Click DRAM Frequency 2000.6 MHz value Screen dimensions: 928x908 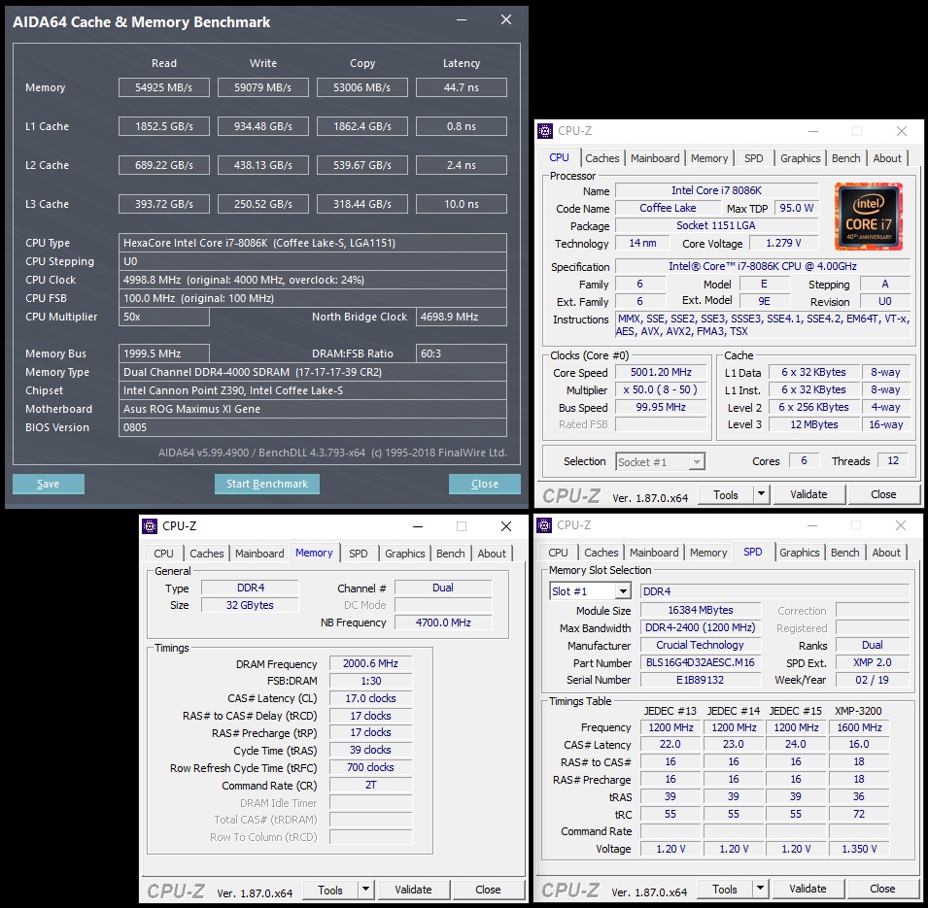click(x=370, y=663)
